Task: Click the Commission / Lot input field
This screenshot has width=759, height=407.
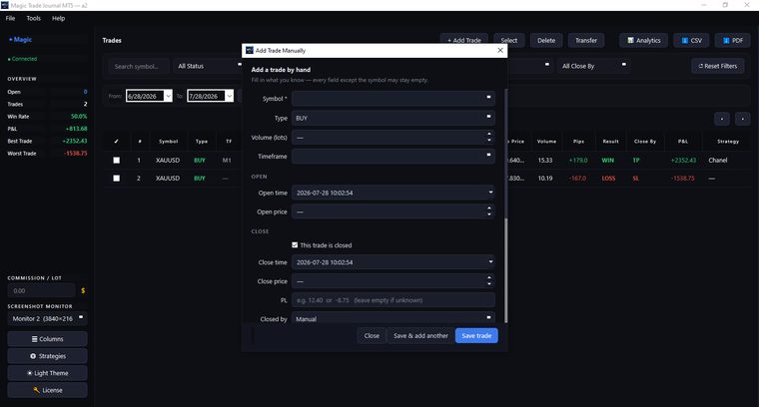Action: click(42, 290)
